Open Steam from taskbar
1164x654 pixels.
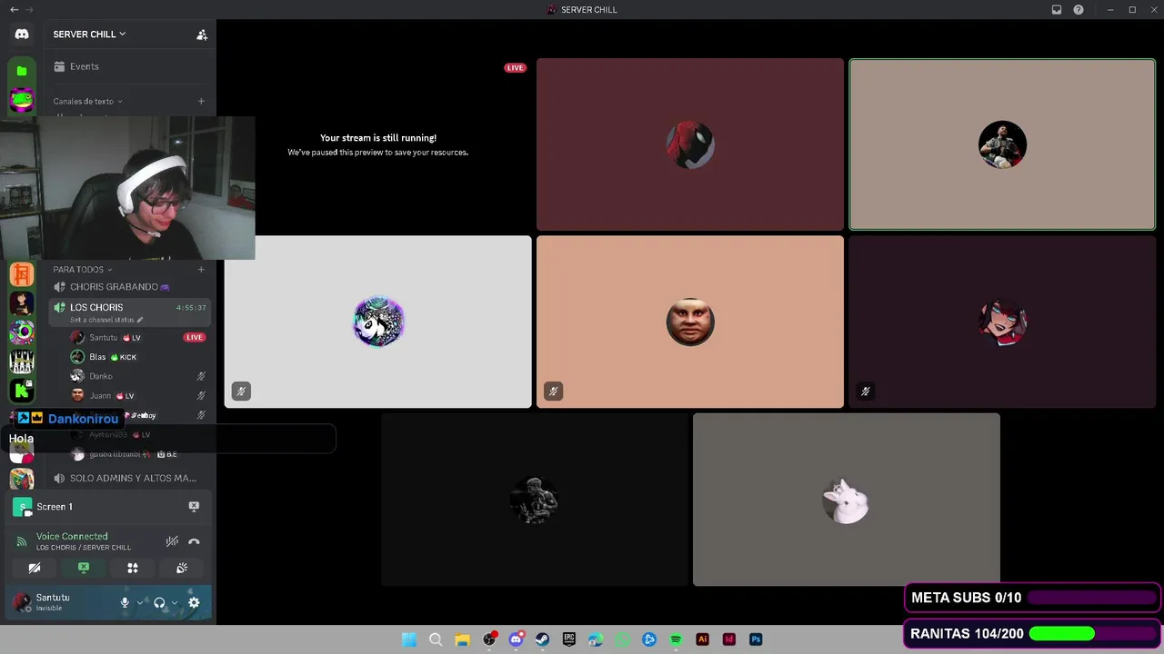click(542, 639)
